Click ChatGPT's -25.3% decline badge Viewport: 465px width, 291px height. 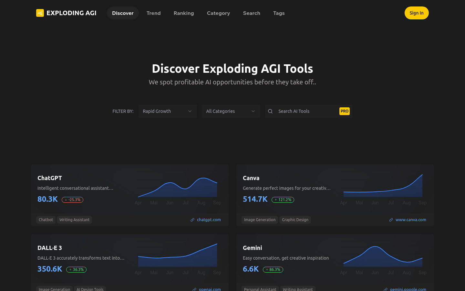(72, 200)
